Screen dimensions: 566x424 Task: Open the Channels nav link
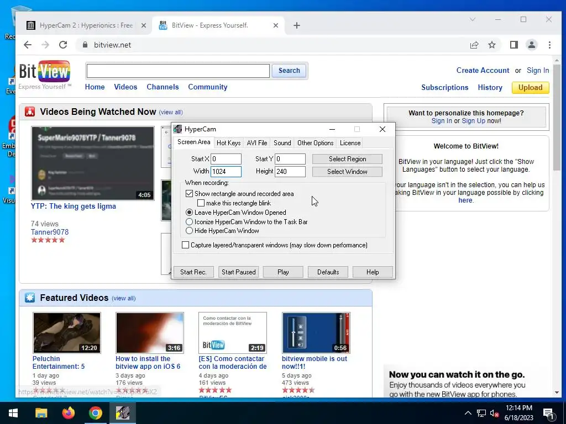tap(163, 87)
